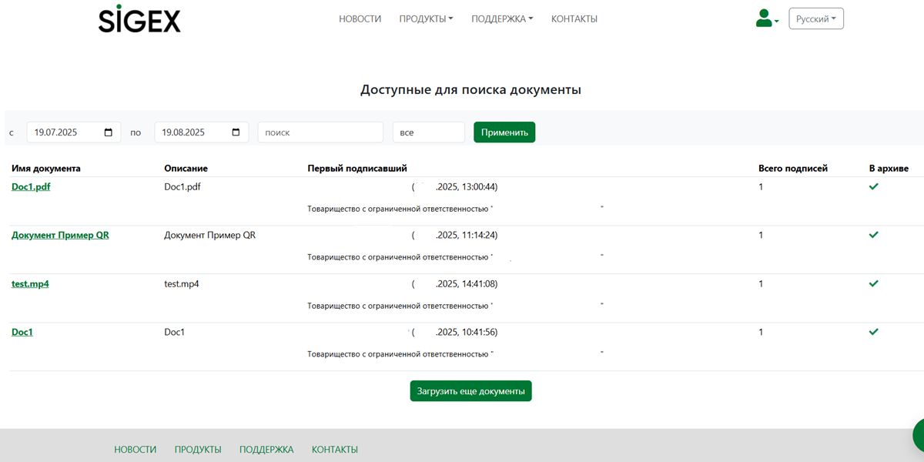
Task: Open the test.mp4 document link
Action: [x=30, y=284]
